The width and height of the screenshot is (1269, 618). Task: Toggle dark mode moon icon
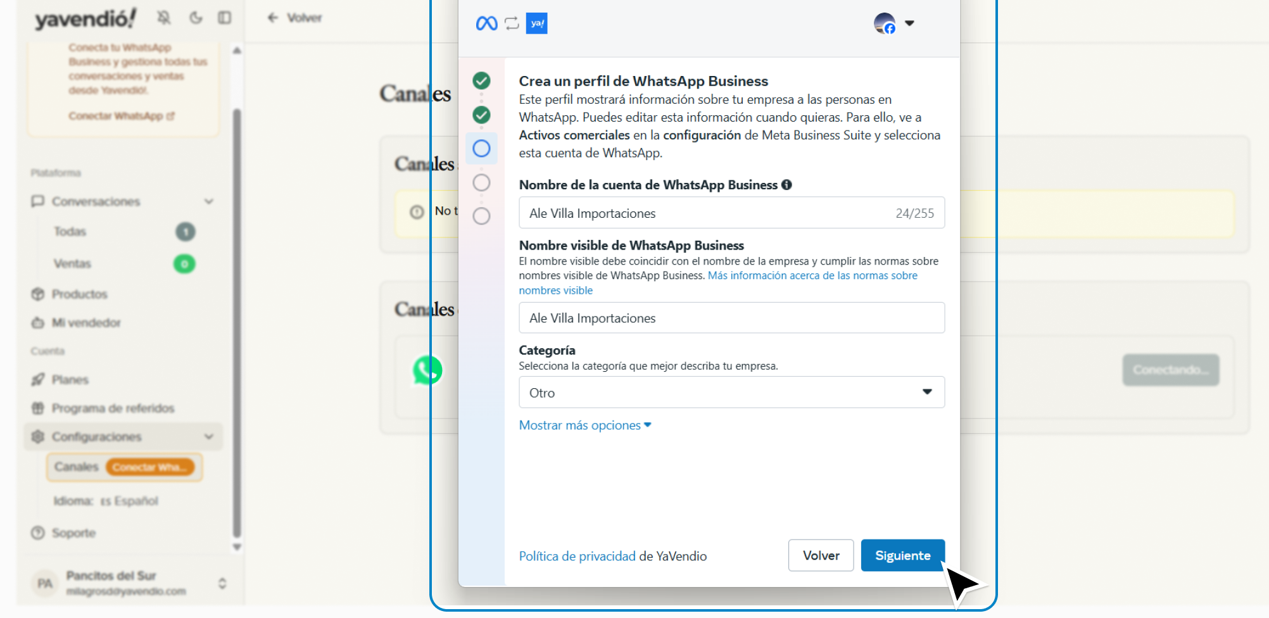(196, 18)
